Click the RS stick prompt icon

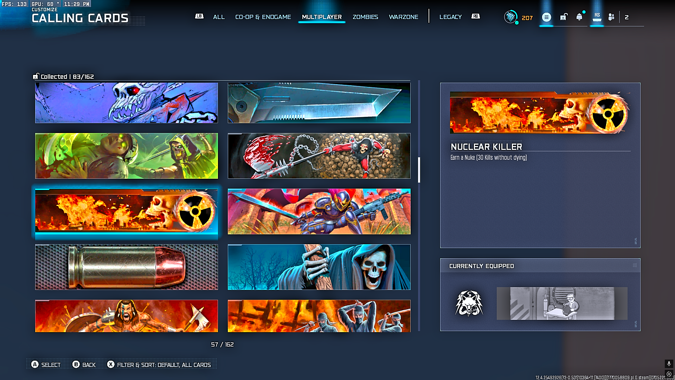click(x=597, y=17)
